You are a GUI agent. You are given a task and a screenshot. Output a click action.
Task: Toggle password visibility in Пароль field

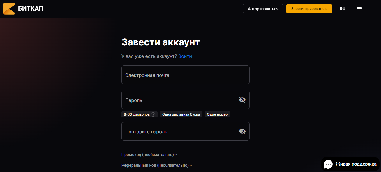(x=242, y=100)
